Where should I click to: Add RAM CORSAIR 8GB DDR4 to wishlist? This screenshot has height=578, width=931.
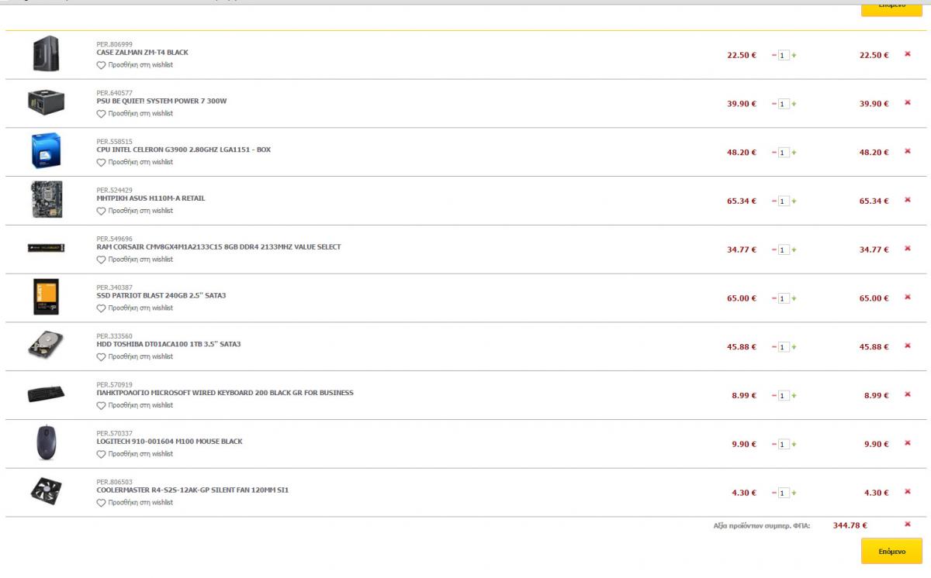(x=135, y=260)
